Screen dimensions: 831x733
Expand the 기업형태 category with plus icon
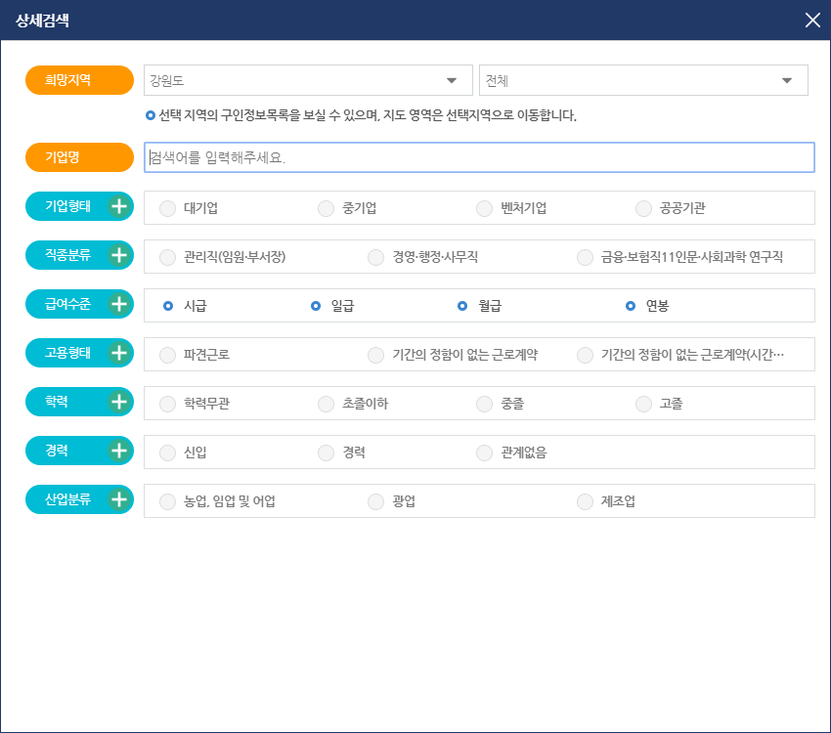coord(121,206)
